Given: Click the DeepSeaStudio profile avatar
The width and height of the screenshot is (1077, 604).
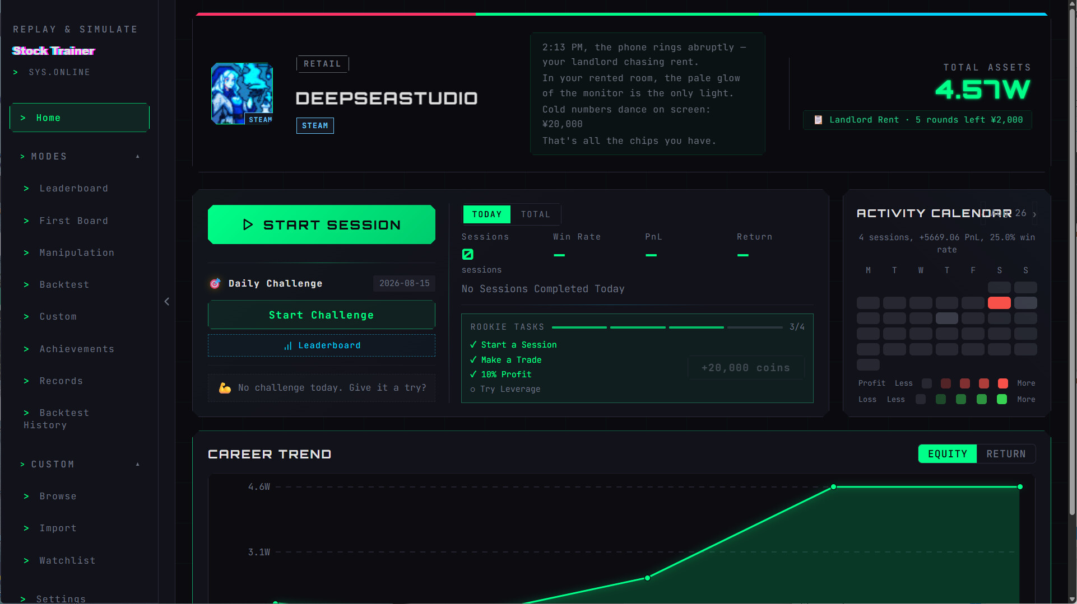Looking at the screenshot, I should point(242,93).
